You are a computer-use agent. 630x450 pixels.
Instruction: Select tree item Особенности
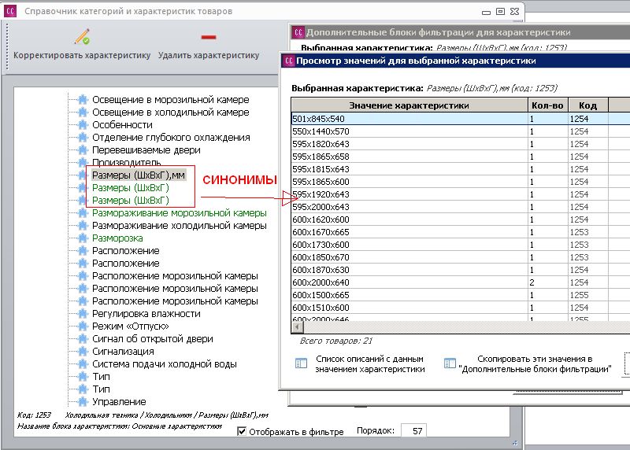click(122, 125)
